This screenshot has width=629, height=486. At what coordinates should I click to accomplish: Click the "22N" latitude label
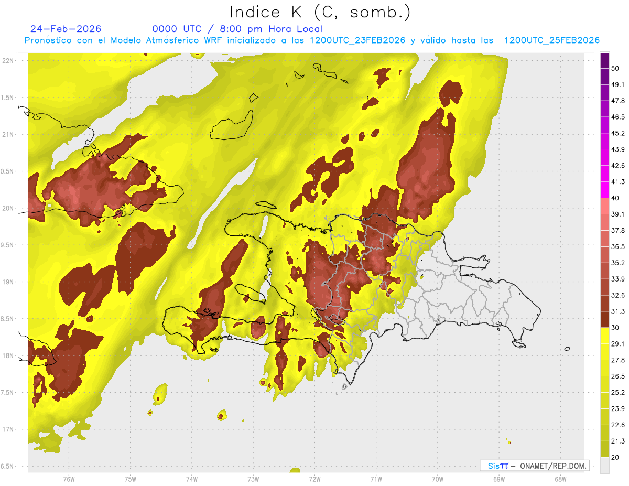9,61
